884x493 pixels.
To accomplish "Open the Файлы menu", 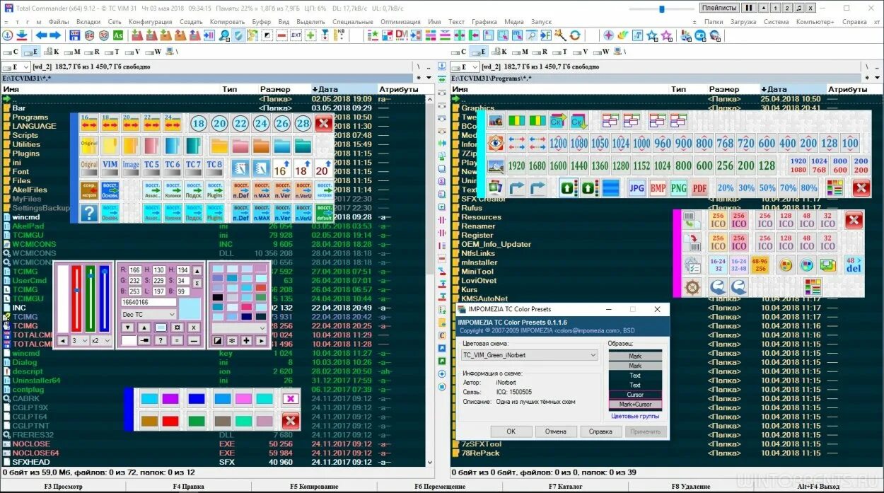I will pos(59,22).
